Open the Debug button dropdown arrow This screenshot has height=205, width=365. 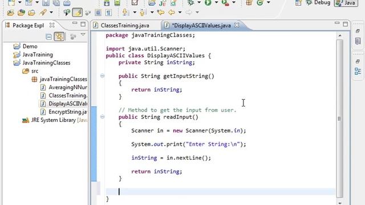coord(199,2)
